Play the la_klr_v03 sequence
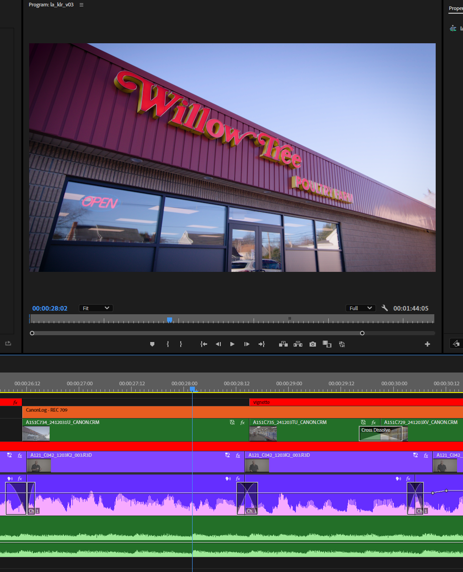 point(232,344)
